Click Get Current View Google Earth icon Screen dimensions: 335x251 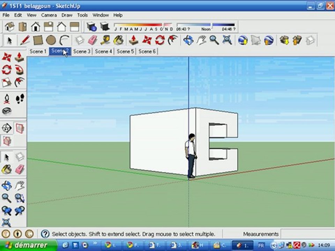[x=243, y=40]
